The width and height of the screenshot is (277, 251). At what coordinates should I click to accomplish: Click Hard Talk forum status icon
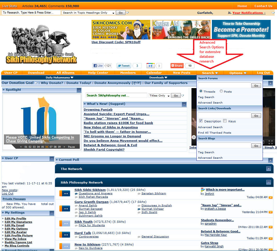pyautogui.click(x=65, y=235)
